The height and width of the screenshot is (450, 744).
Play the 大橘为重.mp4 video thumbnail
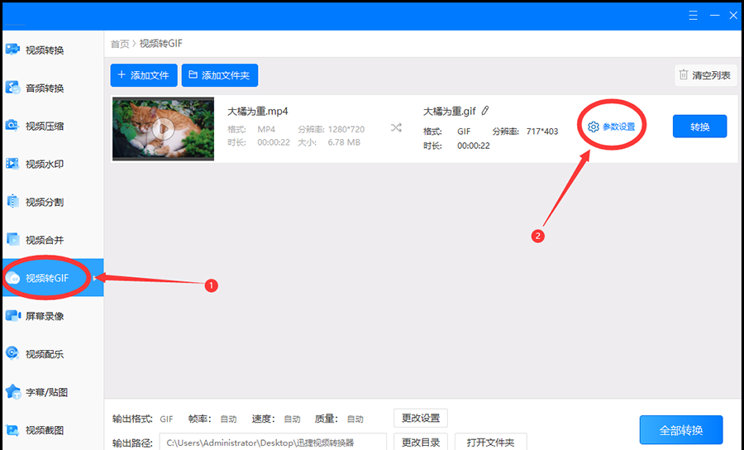(x=163, y=128)
